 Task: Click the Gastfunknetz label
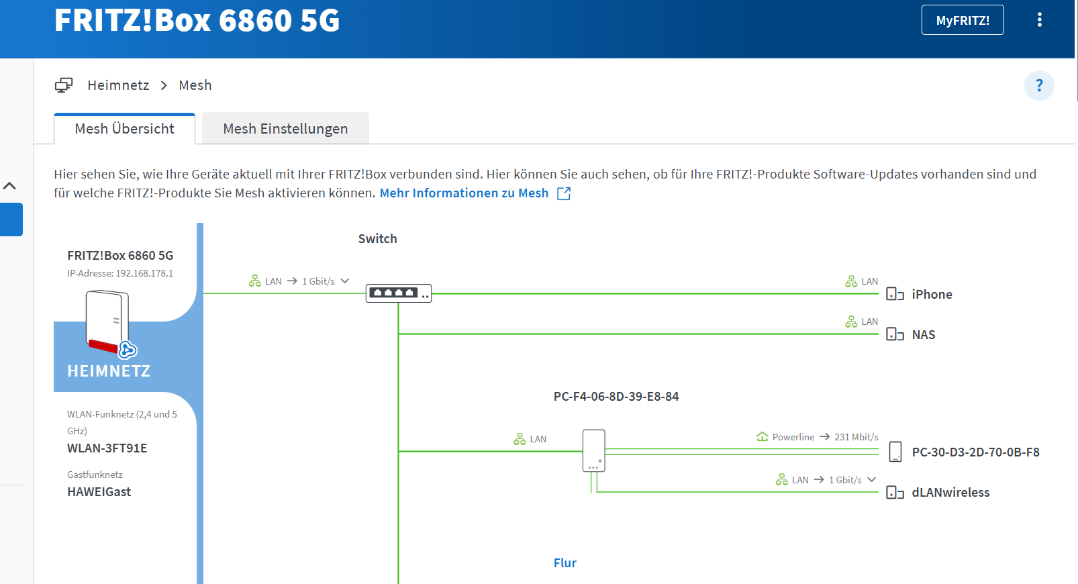click(x=95, y=475)
